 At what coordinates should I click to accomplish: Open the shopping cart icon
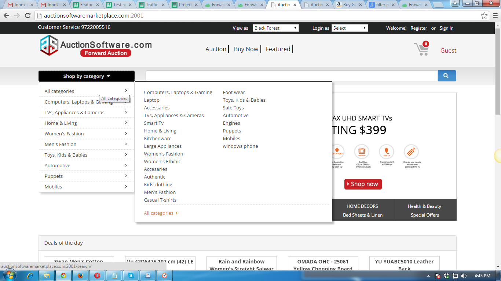click(421, 49)
